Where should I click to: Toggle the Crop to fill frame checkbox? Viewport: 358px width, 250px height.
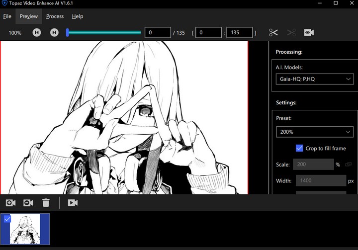pos(299,148)
